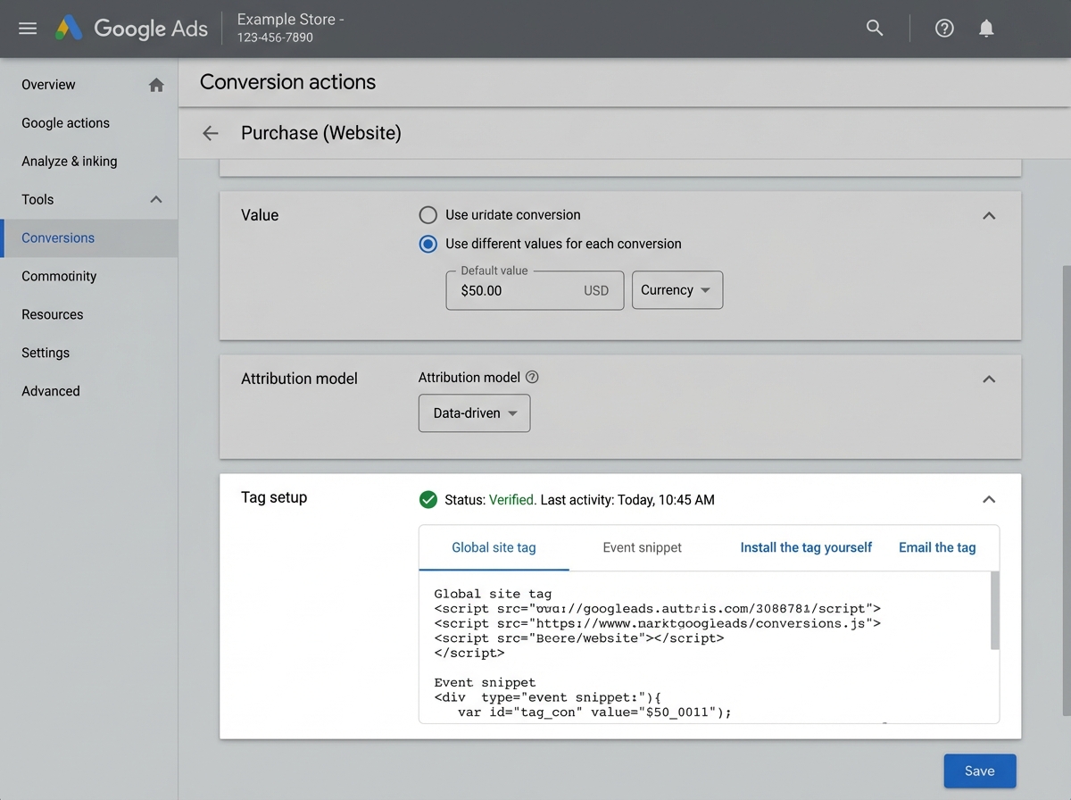The width and height of the screenshot is (1071, 800).
Task: View notifications via the bell icon
Action: 986,28
